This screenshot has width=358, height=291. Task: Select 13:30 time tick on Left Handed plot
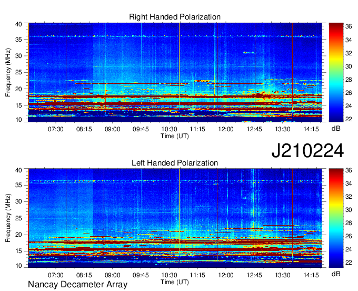(283, 275)
